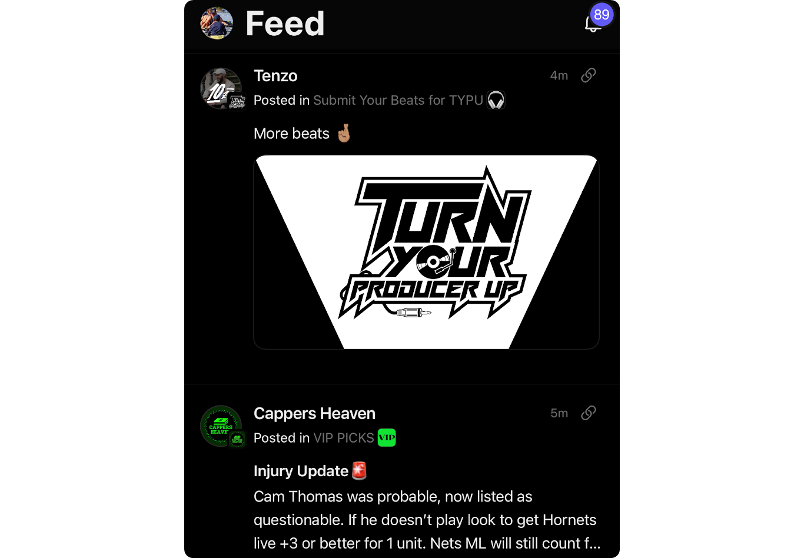804x558 pixels.
Task: Open the Submit Your Beats for TYPU channel
Action: [x=398, y=100]
